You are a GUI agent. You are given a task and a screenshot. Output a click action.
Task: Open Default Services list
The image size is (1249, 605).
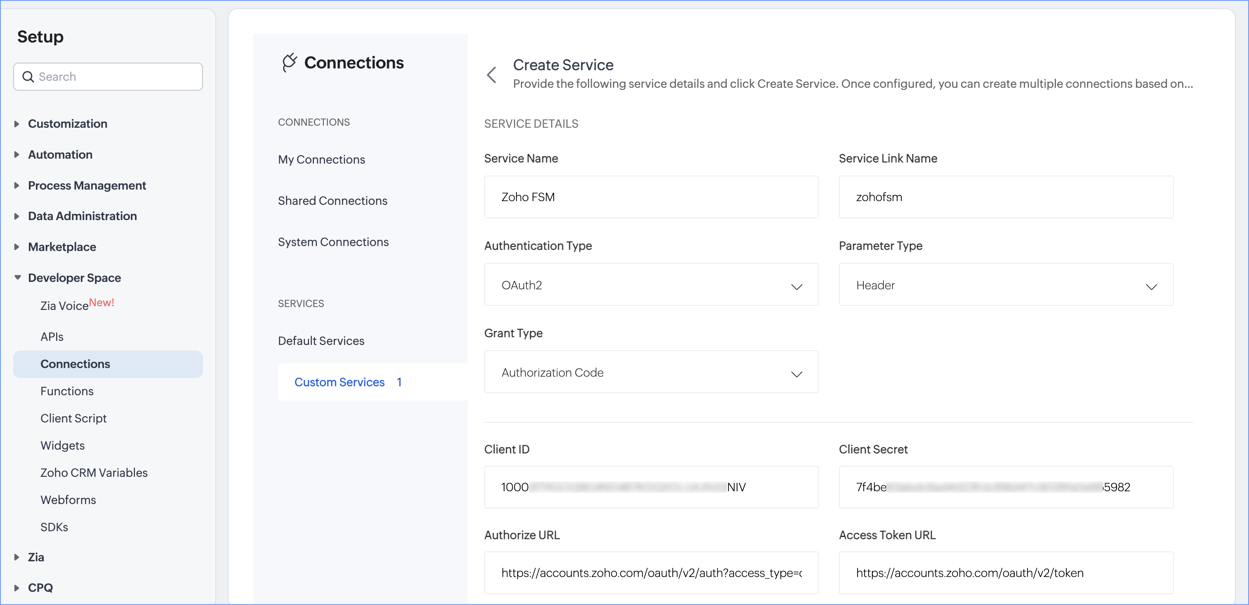[320, 340]
